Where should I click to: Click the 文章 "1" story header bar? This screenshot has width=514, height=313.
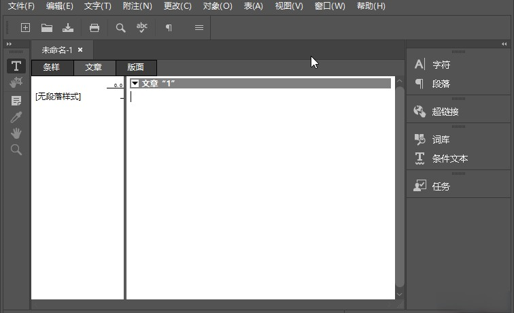tap(260, 83)
